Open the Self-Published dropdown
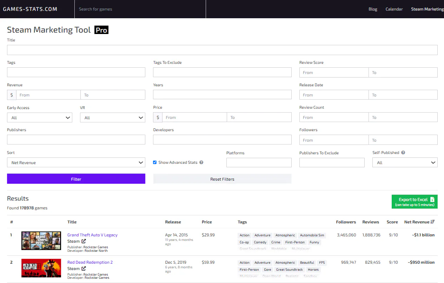 pos(405,162)
